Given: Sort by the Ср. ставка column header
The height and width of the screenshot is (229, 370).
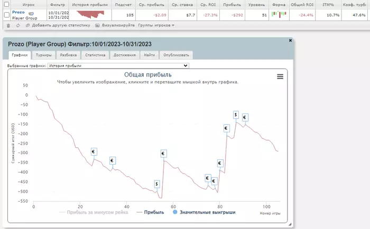Looking at the screenshot, I should point(182,5).
